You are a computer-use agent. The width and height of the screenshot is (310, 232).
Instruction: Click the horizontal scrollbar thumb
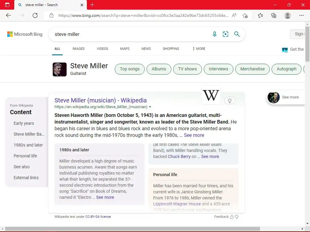pos(133,229)
